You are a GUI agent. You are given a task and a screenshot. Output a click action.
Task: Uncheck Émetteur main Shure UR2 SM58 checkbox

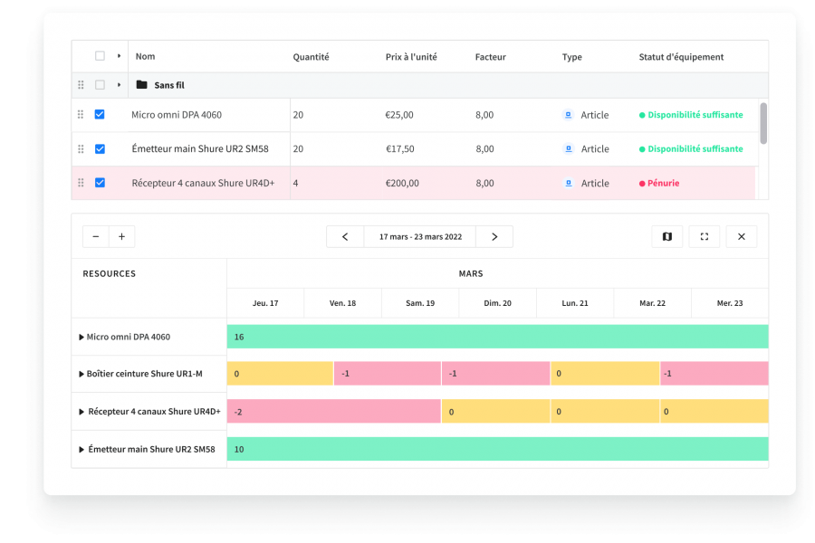coord(100,149)
